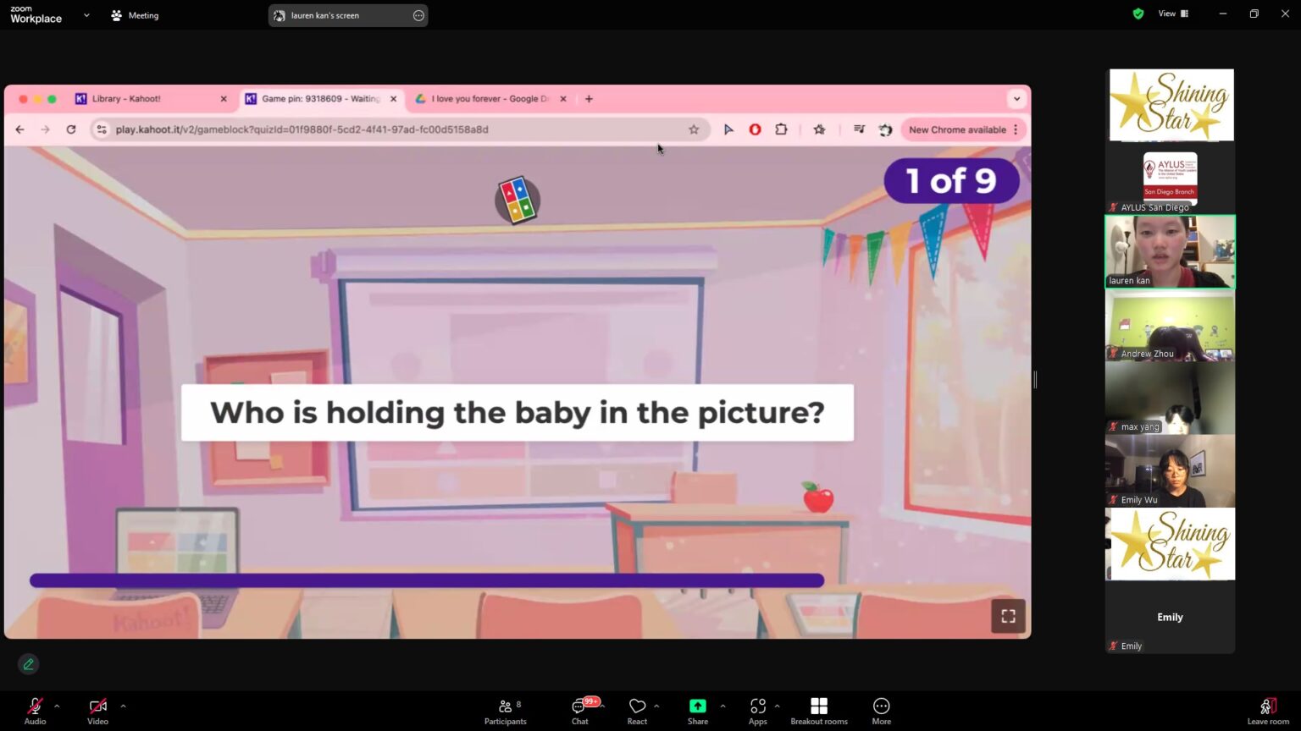The width and height of the screenshot is (1301, 731).
Task: Click the Kahoot question countdown bar
Action: tap(427, 580)
